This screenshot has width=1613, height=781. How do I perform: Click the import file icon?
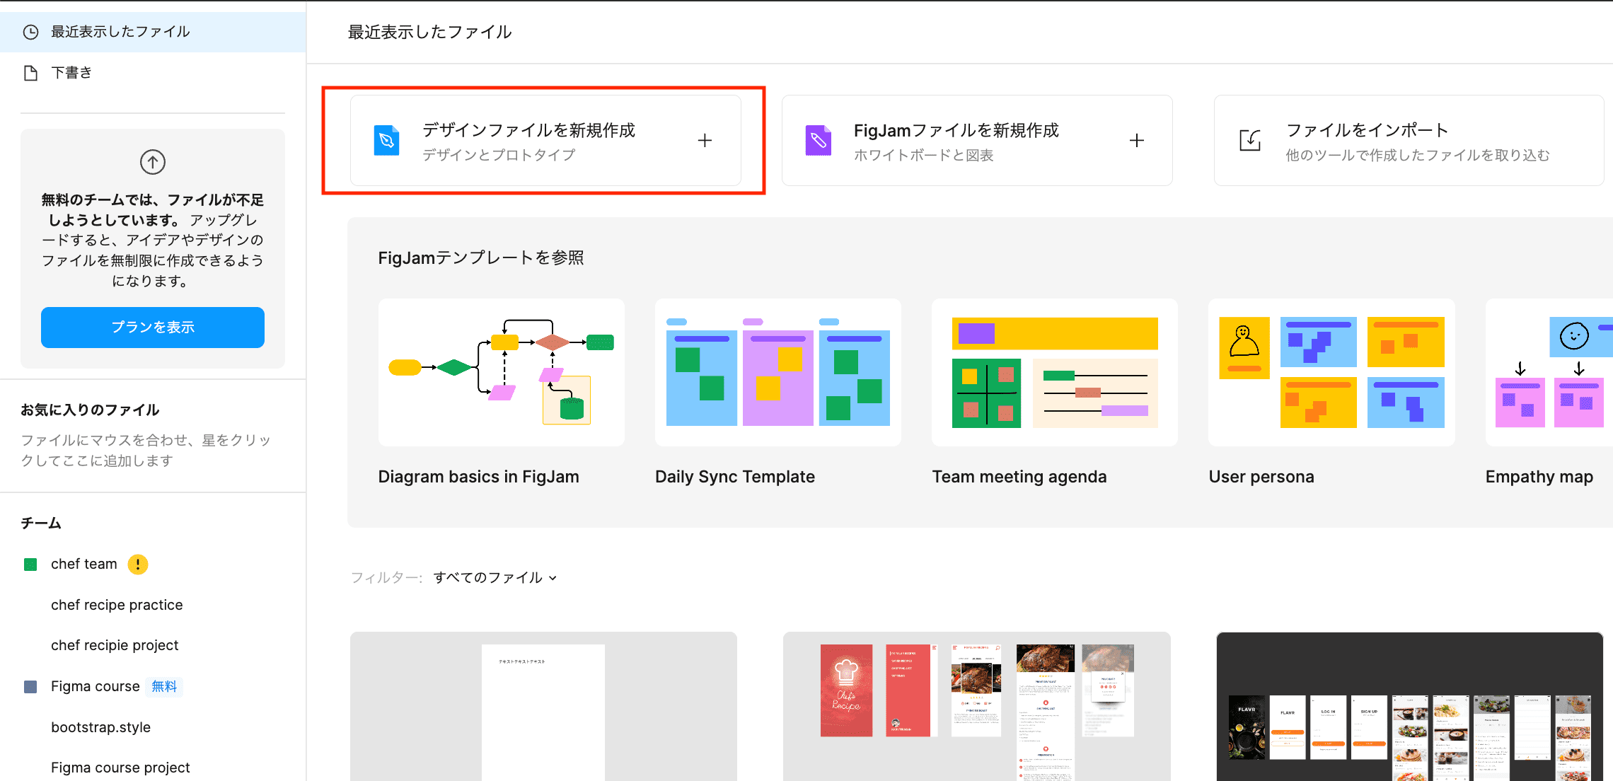click(1250, 141)
